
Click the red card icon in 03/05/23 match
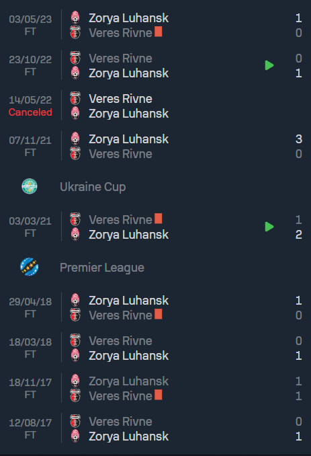[x=159, y=32]
